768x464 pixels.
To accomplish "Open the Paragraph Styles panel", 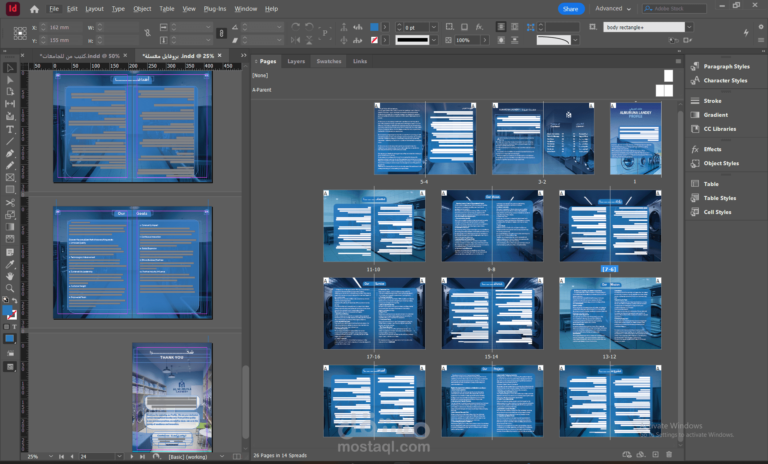I will 727,66.
